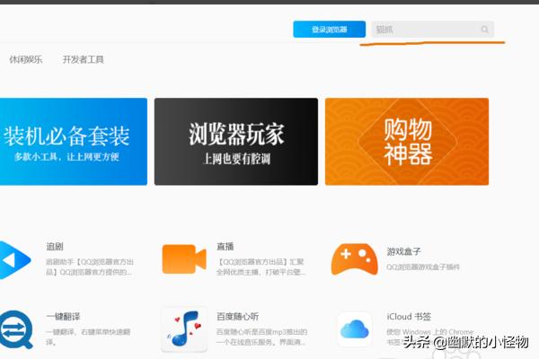The height and width of the screenshot is (359, 539).
Task: Click the 追剧 extension play icon
Action: pyautogui.click(x=14, y=260)
